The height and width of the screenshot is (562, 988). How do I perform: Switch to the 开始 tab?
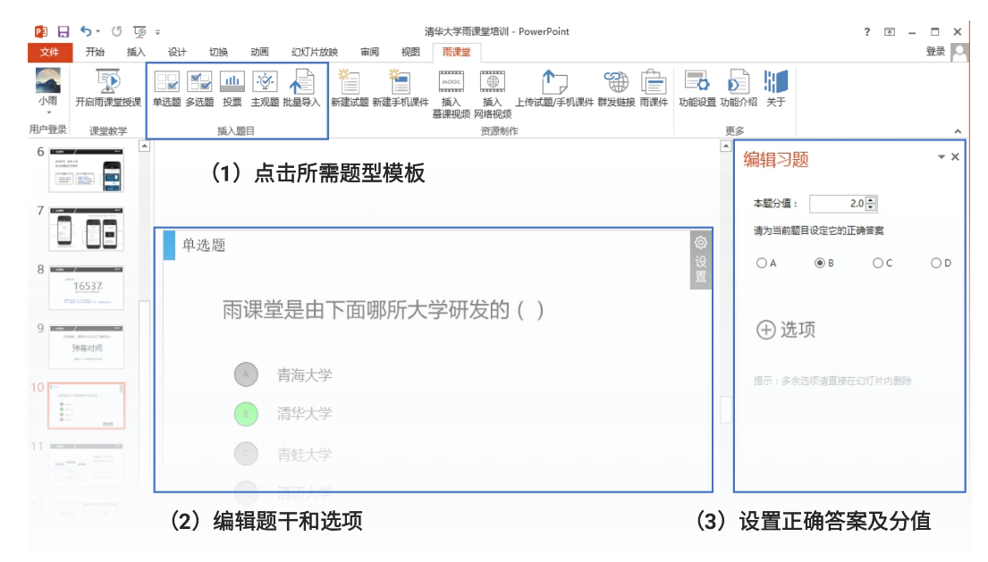[95, 52]
